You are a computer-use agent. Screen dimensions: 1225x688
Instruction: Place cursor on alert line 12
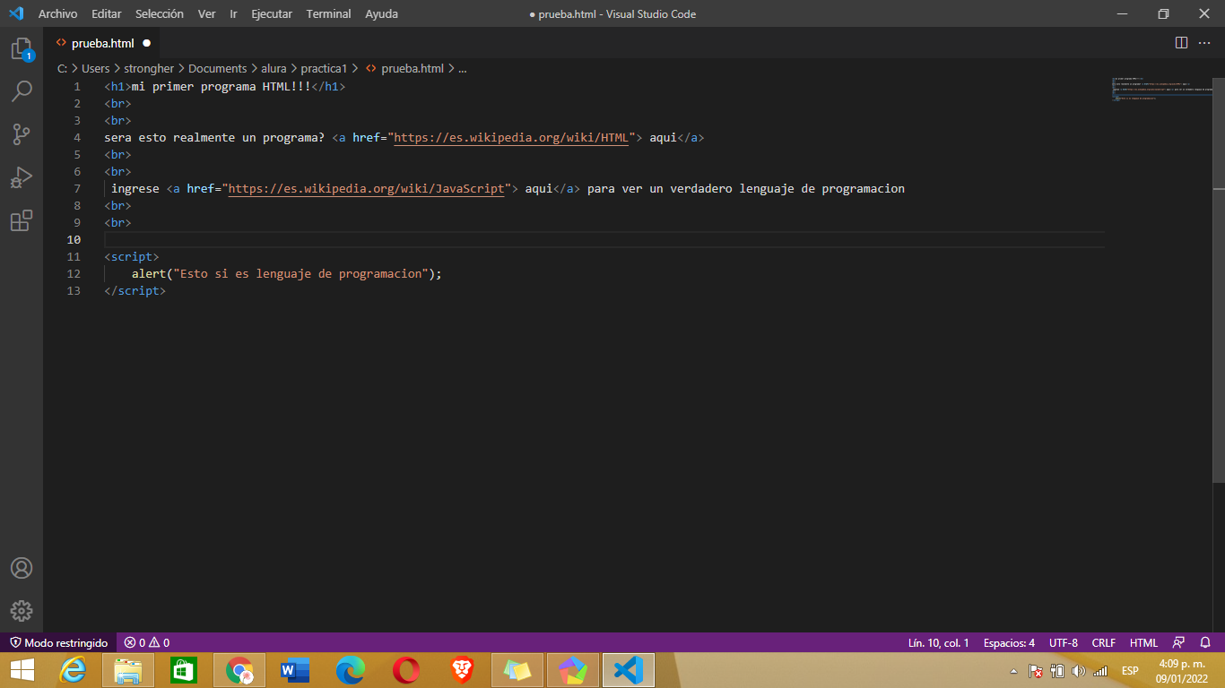coord(287,273)
